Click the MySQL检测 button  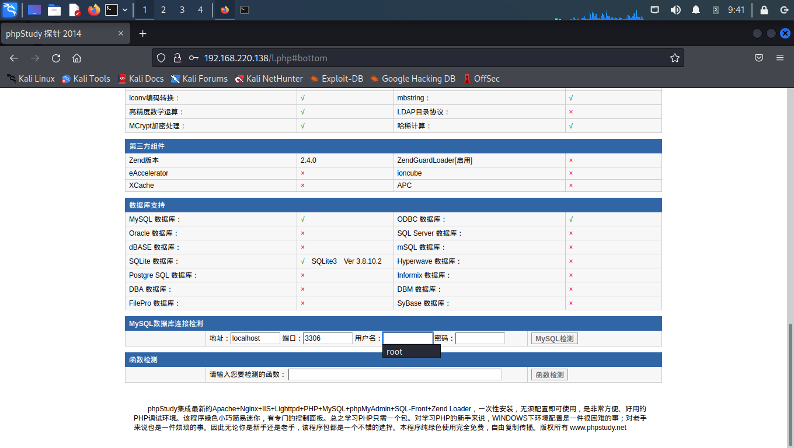554,339
